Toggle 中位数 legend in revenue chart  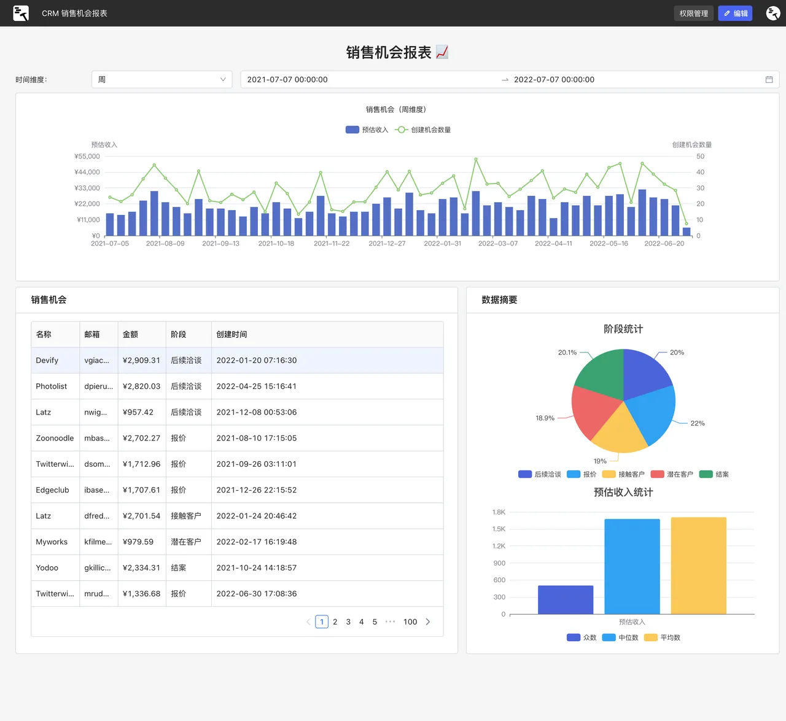[620, 637]
